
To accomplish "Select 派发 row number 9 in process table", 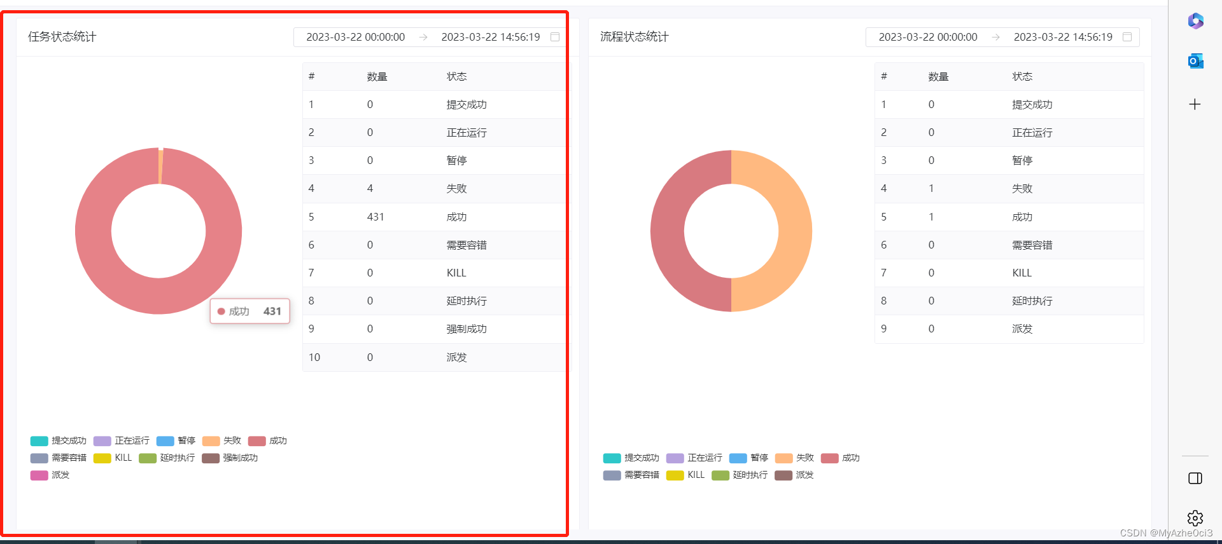I will (1009, 329).
